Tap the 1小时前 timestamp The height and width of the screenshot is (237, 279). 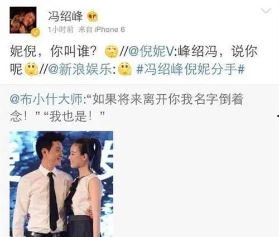click(x=61, y=30)
